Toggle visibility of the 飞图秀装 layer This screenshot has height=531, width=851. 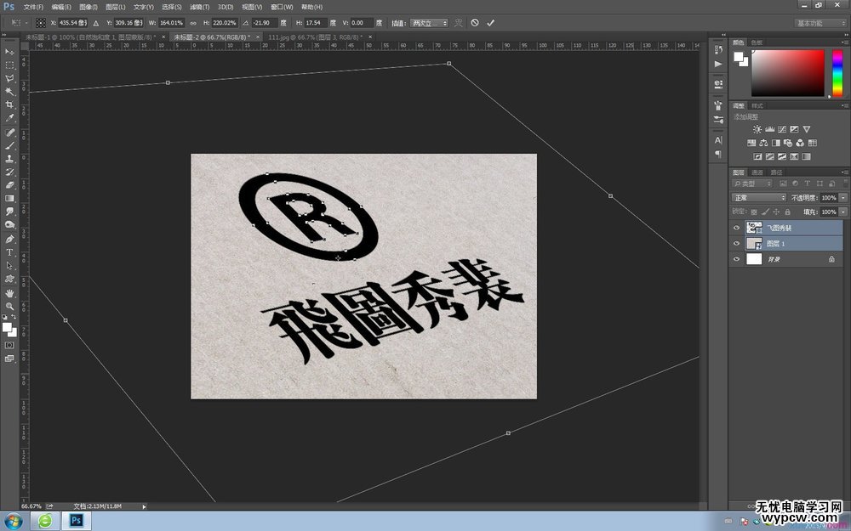click(737, 227)
